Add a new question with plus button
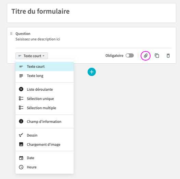This screenshot has height=179, width=180. 92,72
